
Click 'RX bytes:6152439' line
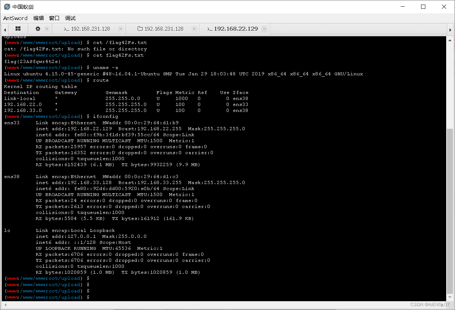point(118,165)
